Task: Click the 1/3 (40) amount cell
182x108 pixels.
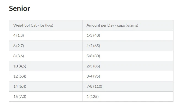Action: tap(128, 35)
